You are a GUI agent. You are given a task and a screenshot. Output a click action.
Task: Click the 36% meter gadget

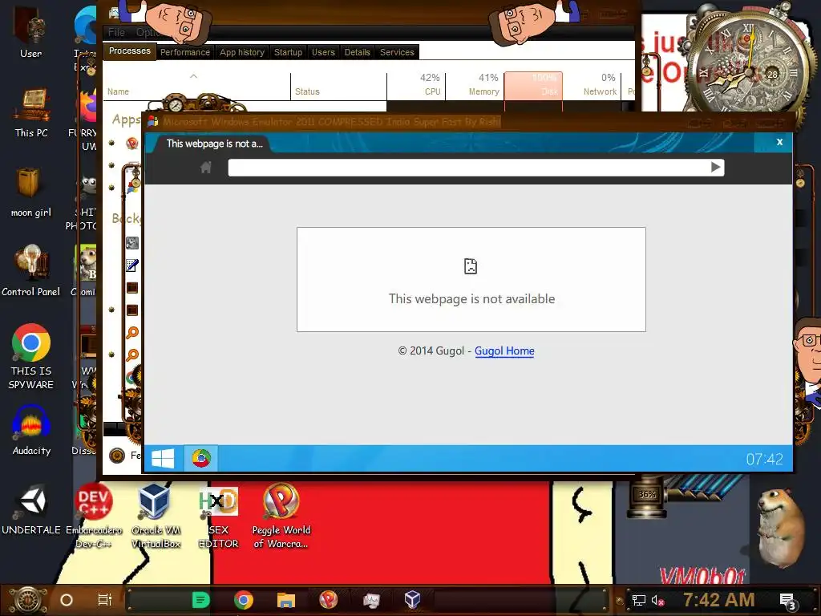pyautogui.click(x=647, y=494)
